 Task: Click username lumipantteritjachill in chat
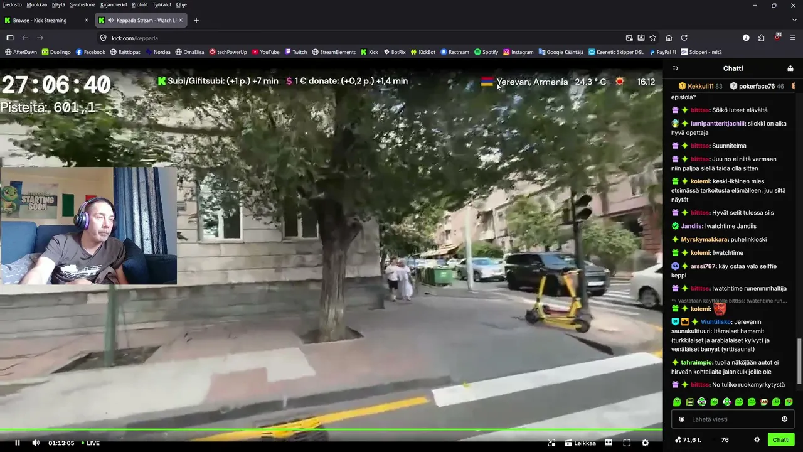718,124
